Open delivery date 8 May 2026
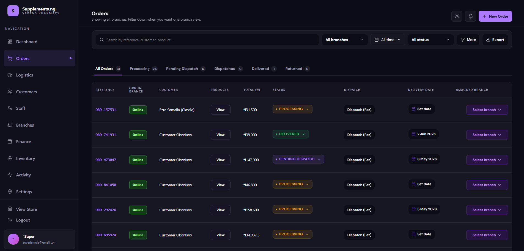Image resolution: width=524 pixels, height=251 pixels. coord(424,159)
